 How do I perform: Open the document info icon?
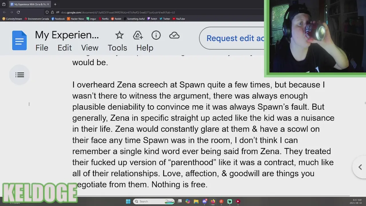point(156,35)
